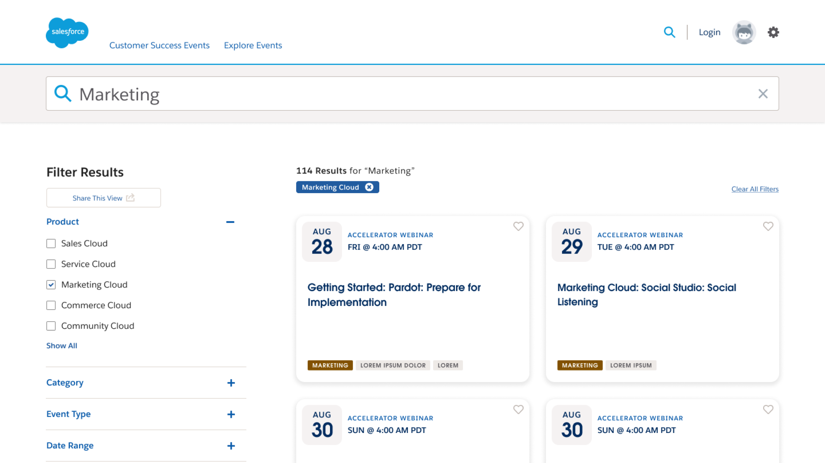Open the Customer Success Events tab
Image resolution: width=825 pixels, height=463 pixels.
[x=159, y=45]
